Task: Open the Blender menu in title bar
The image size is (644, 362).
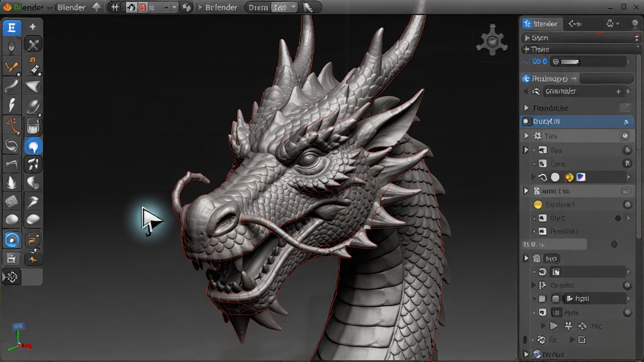Action: 72,8
